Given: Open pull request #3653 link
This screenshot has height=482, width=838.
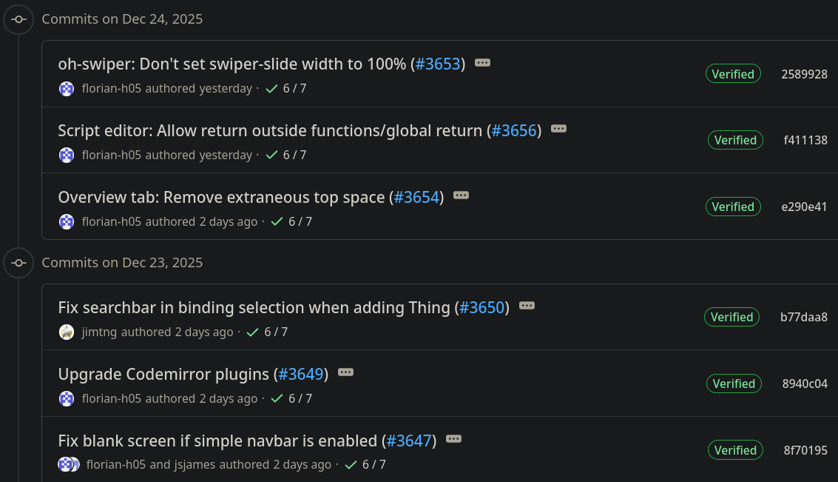Looking at the screenshot, I should click(438, 64).
